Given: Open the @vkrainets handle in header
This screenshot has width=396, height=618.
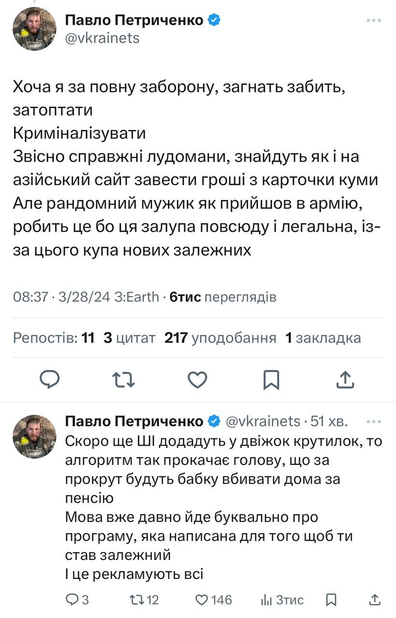Looking at the screenshot, I should (x=102, y=38).
